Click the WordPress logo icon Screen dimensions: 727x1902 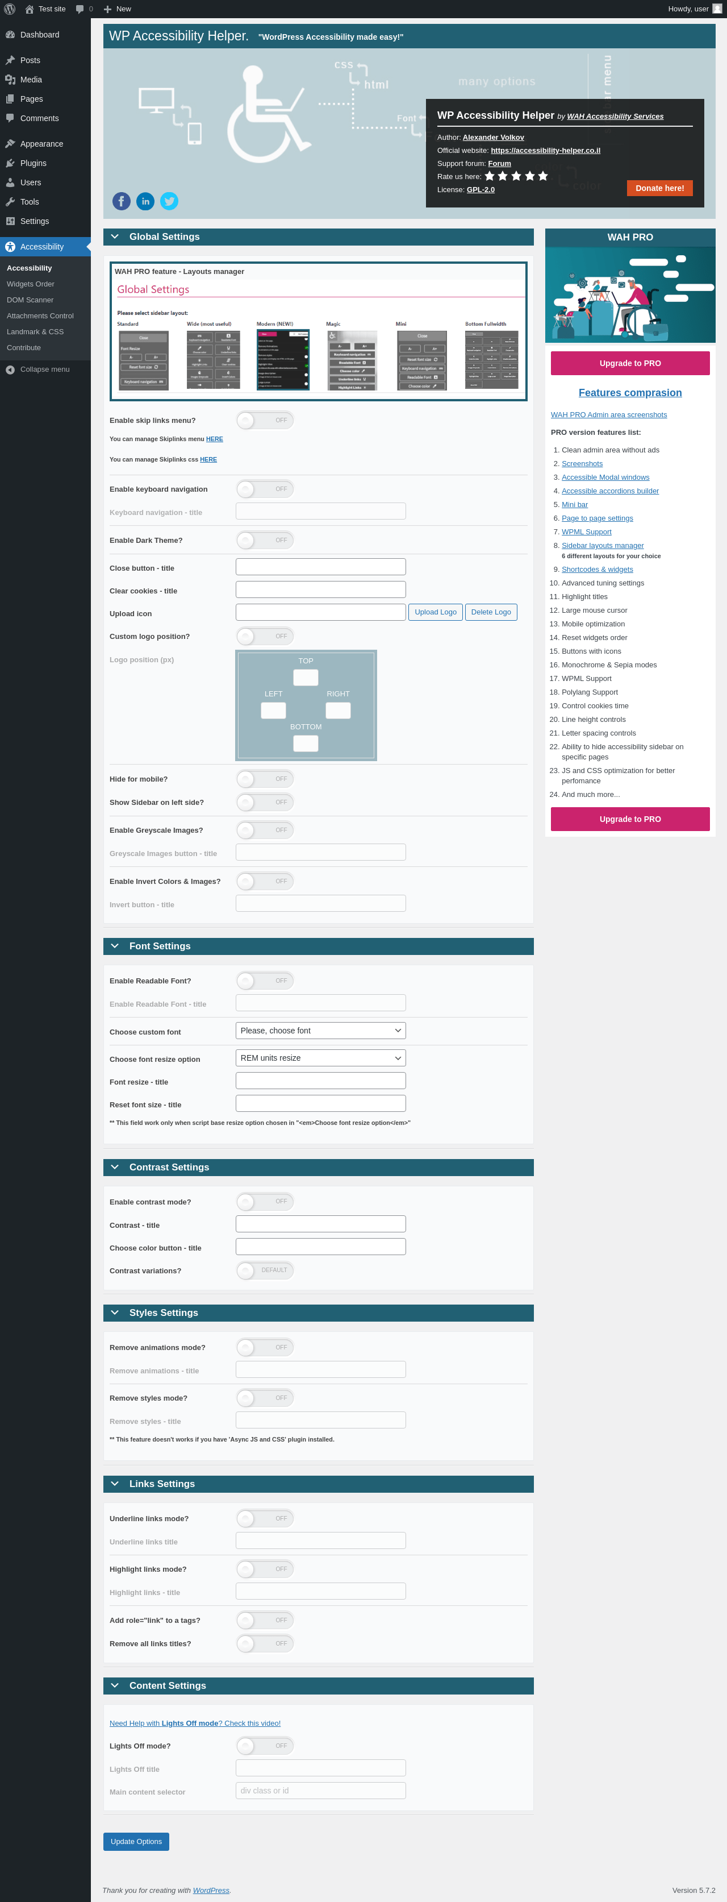(x=10, y=9)
